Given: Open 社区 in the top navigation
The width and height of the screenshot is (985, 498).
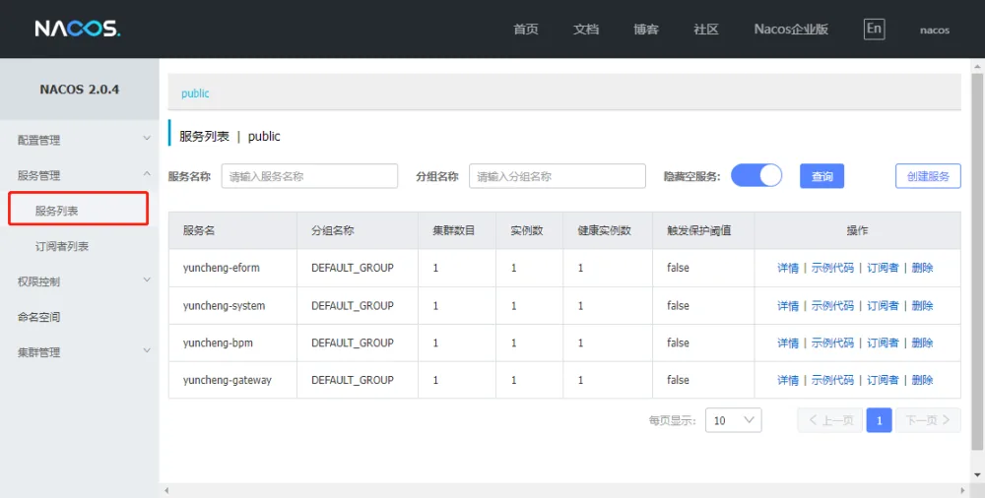Looking at the screenshot, I should coord(706,30).
